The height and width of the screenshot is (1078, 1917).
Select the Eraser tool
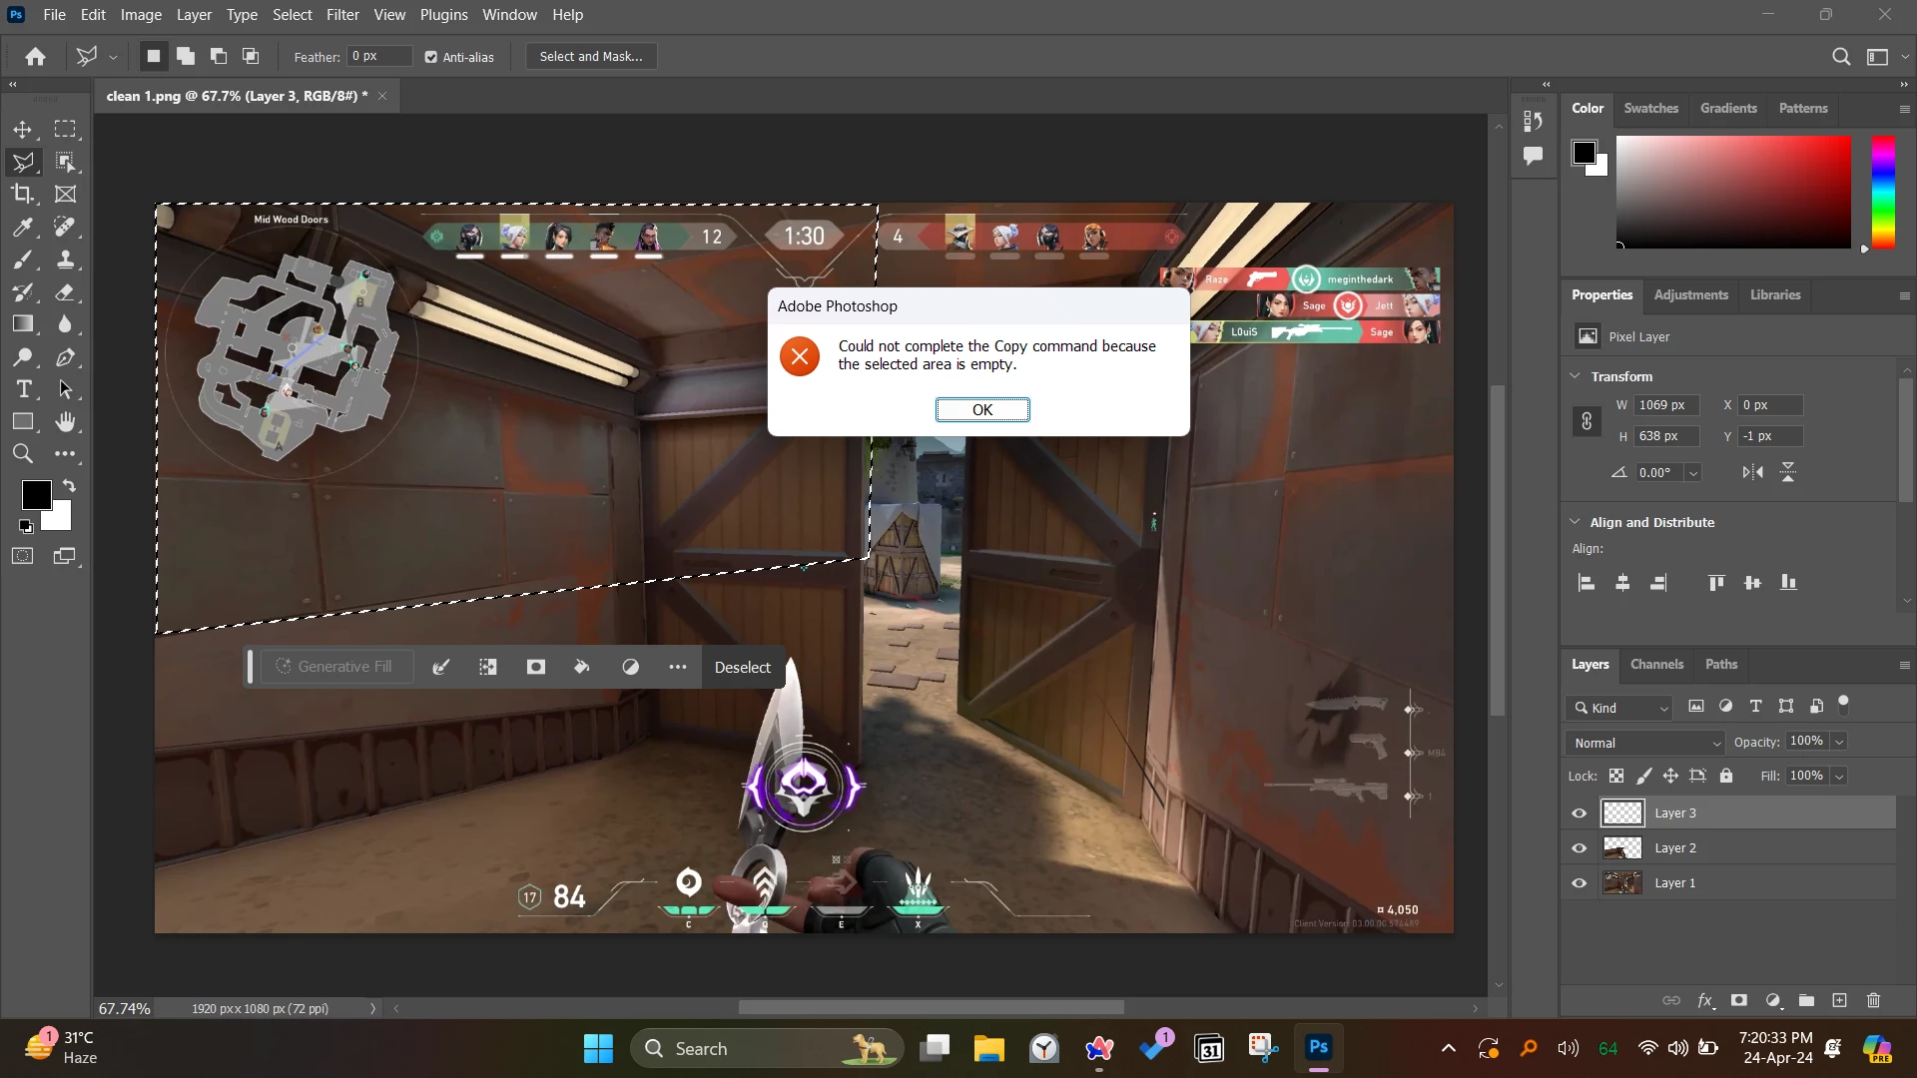[x=65, y=292]
